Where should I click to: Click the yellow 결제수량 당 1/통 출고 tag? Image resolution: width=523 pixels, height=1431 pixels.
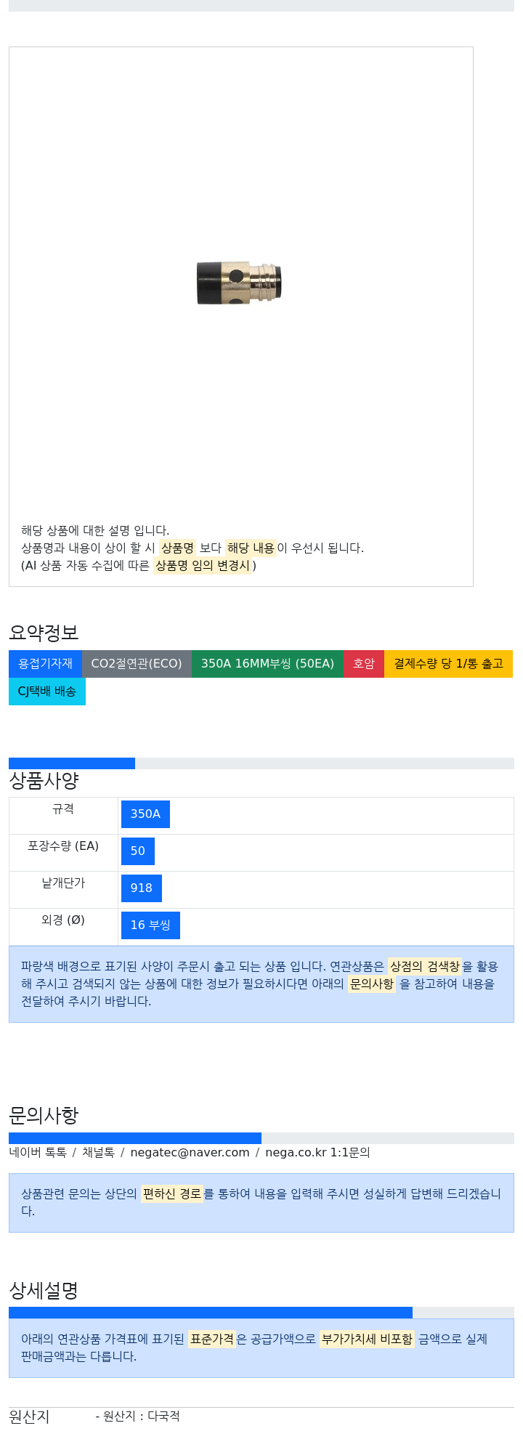tap(448, 664)
